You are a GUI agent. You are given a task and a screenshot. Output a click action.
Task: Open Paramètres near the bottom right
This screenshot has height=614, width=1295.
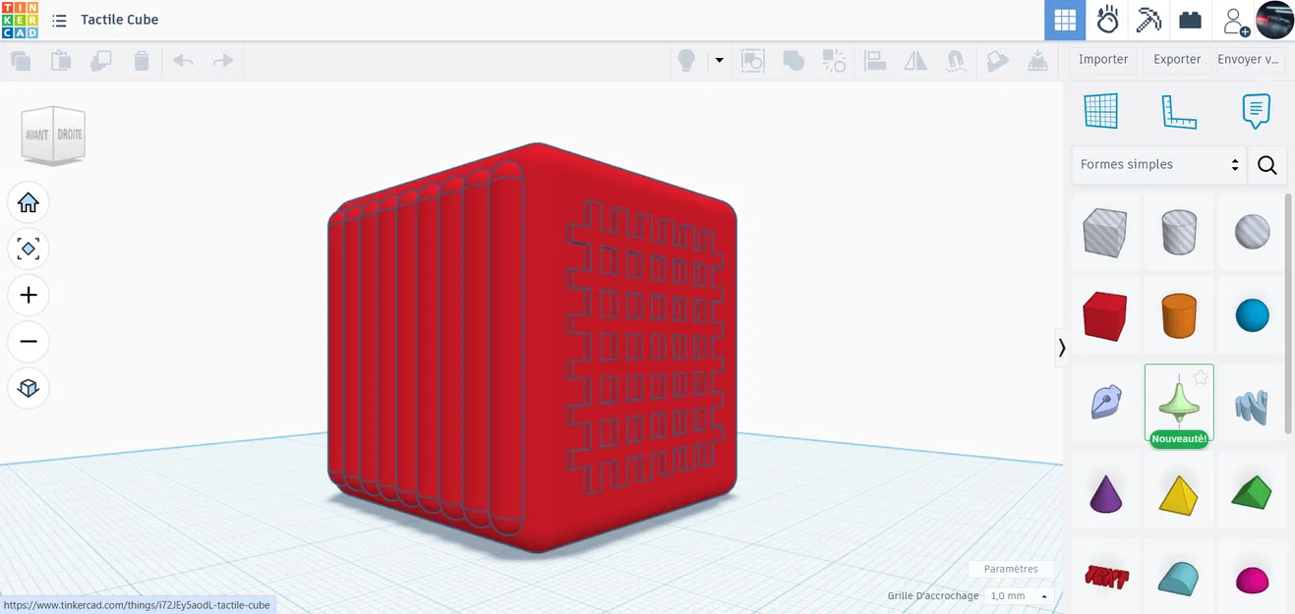coord(1011,569)
